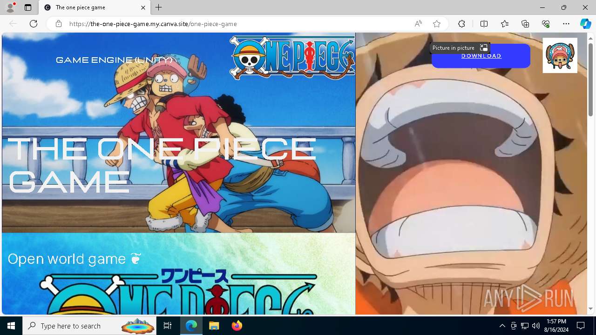Open network status tray icon
The width and height of the screenshot is (596, 335).
pyautogui.click(x=525, y=326)
